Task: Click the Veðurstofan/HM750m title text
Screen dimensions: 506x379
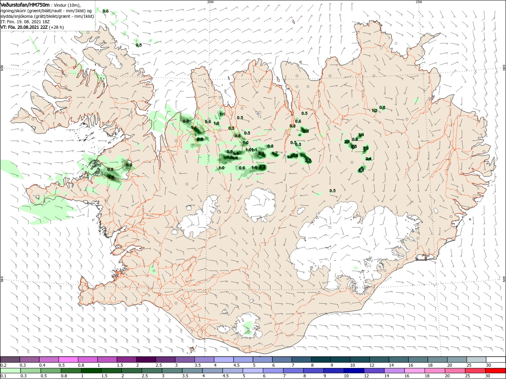Action: pyautogui.click(x=25, y=5)
